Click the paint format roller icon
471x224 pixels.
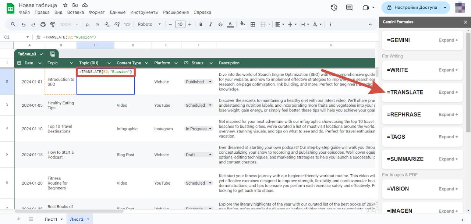coord(52,25)
